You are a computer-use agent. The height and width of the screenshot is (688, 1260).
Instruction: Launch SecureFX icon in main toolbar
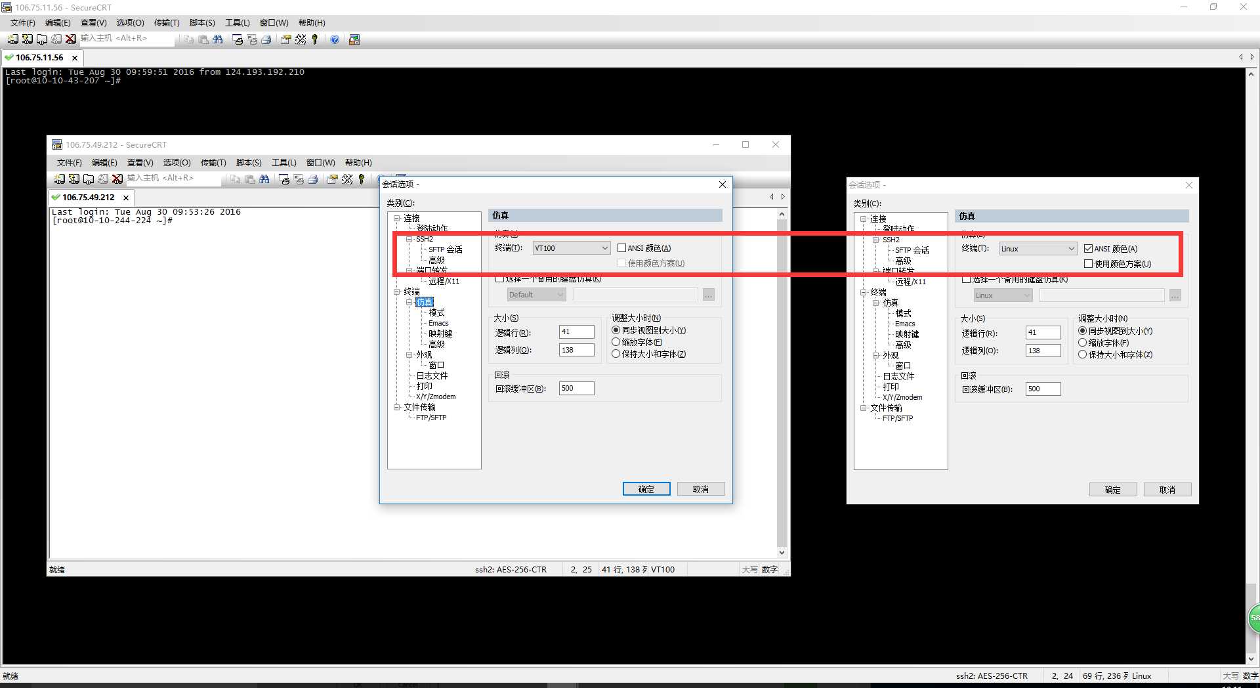pyautogui.click(x=354, y=39)
